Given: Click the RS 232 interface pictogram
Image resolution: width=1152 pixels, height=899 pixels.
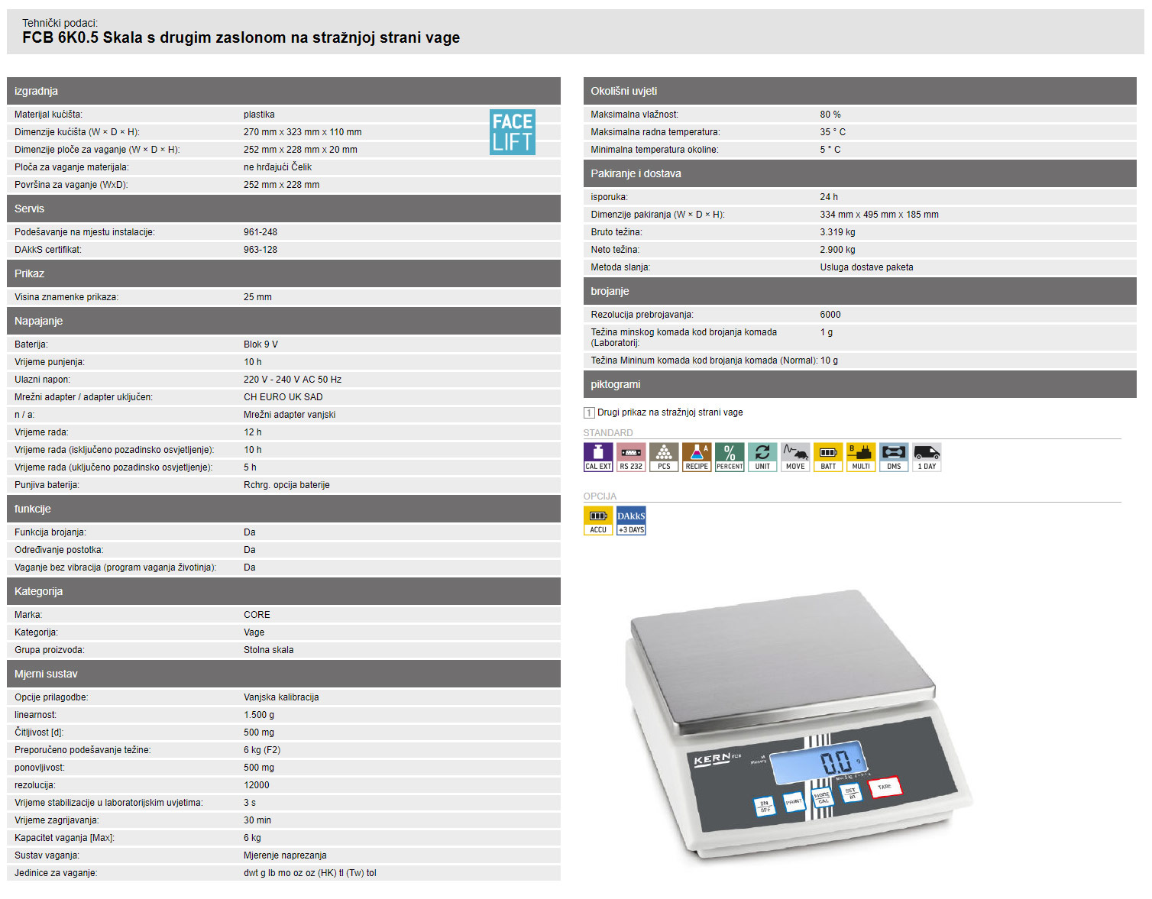Looking at the screenshot, I should coord(631,457).
